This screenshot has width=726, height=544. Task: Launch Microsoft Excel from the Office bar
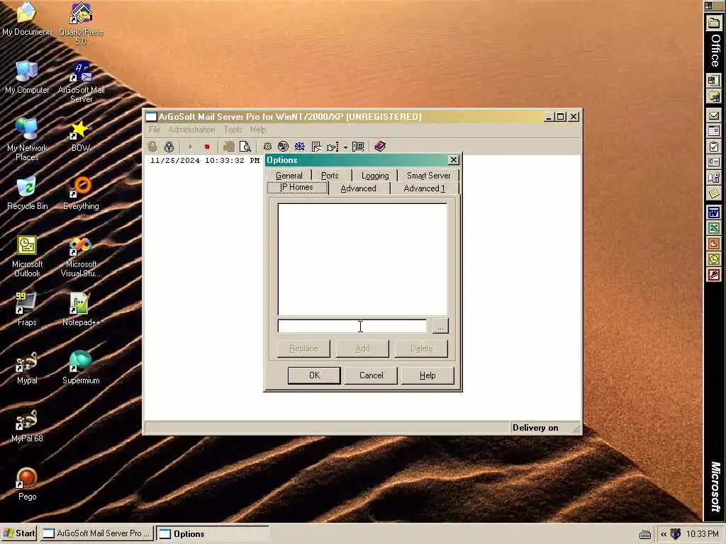tap(713, 228)
